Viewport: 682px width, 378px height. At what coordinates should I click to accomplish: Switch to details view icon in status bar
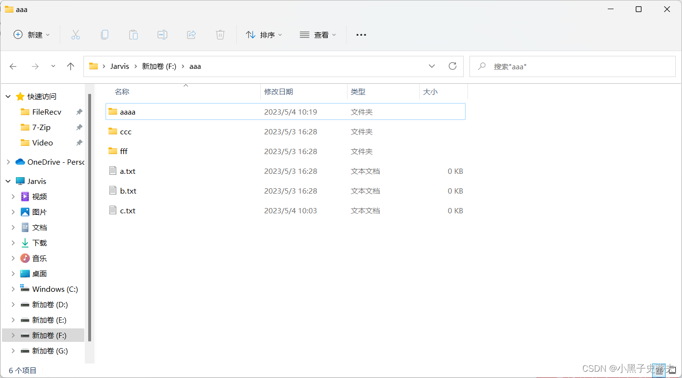click(x=659, y=370)
